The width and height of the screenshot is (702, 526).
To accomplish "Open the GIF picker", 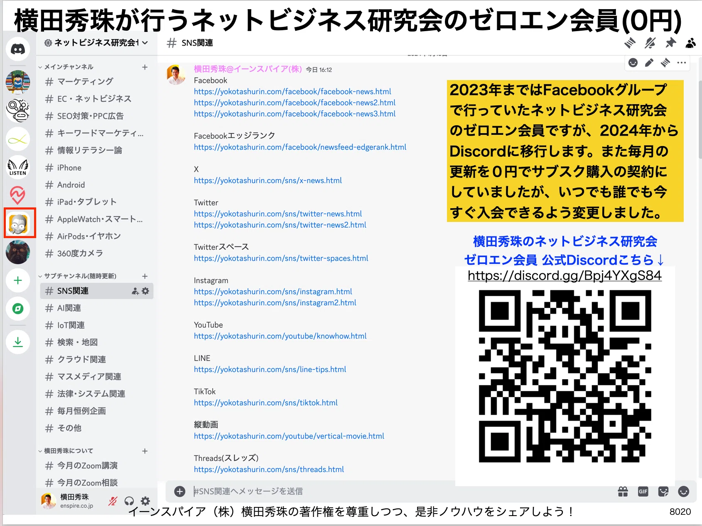I will click(x=643, y=491).
